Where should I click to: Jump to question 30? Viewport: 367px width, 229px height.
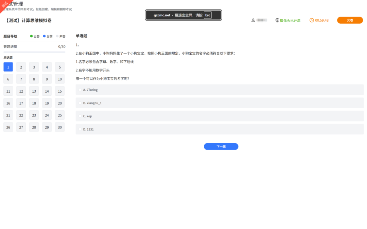click(60, 127)
